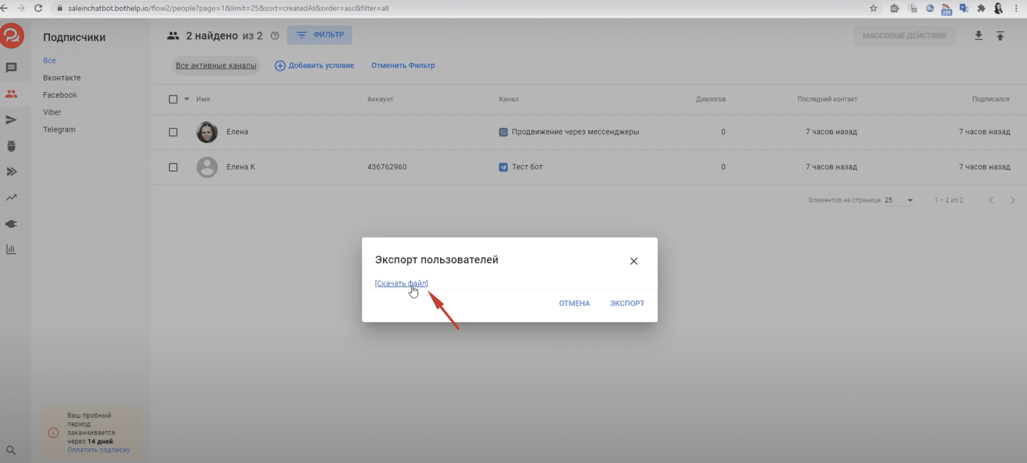
Task: Click the download export icon at top right
Action: (978, 36)
